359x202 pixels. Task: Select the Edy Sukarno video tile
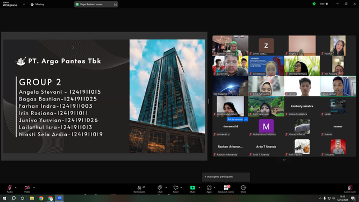pyautogui.click(x=231, y=86)
